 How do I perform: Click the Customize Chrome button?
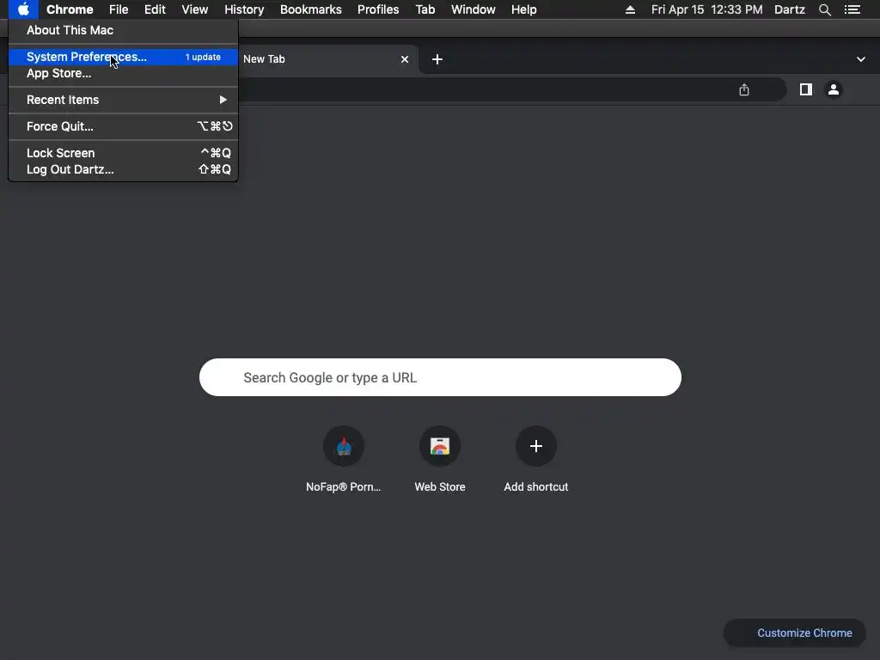(795, 633)
